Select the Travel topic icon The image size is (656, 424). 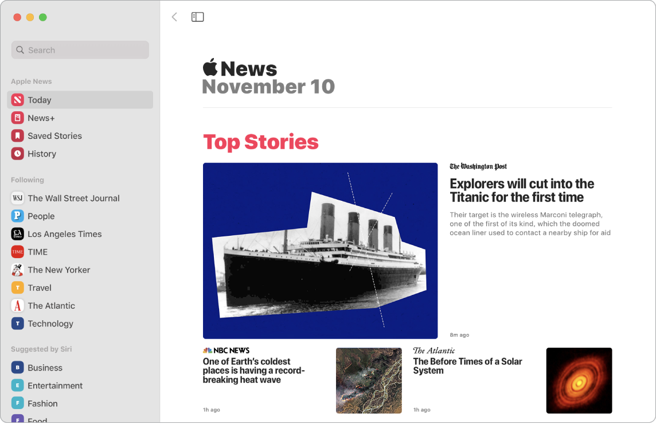click(17, 287)
